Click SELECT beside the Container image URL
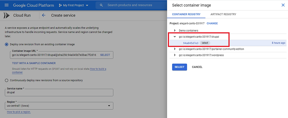 105,55
